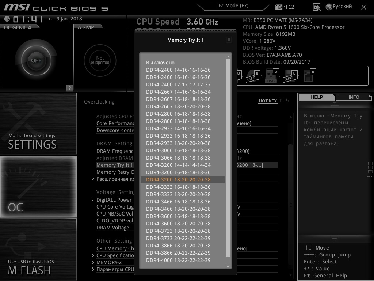
Task: Choose DDR4-2933 16-18-18-18-36 preset
Action: (x=183, y=136)
